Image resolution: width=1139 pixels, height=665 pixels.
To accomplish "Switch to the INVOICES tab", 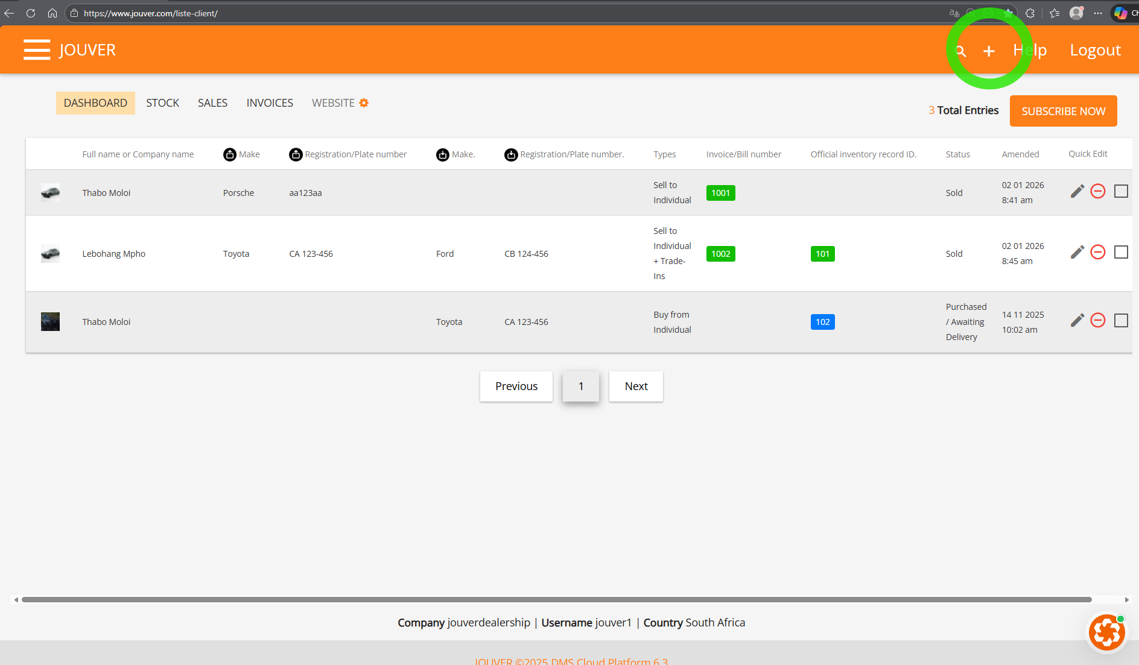I will (270, 103).
